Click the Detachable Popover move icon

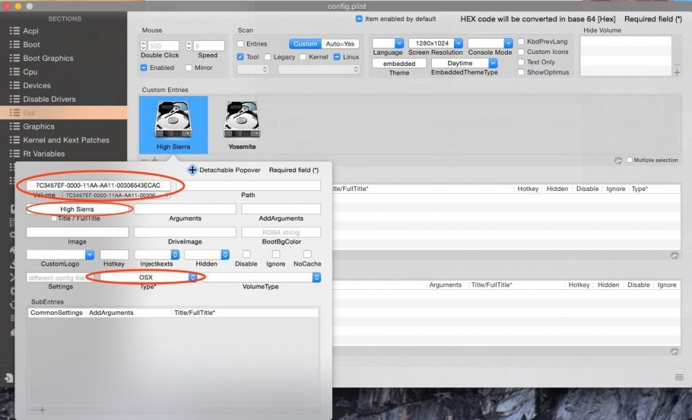[192, 170]
